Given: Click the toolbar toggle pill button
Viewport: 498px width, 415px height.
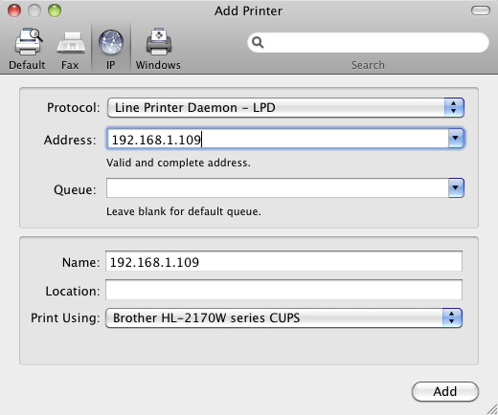Looking at the screenshot, I should pyautogui.click(x=481, y=11).
